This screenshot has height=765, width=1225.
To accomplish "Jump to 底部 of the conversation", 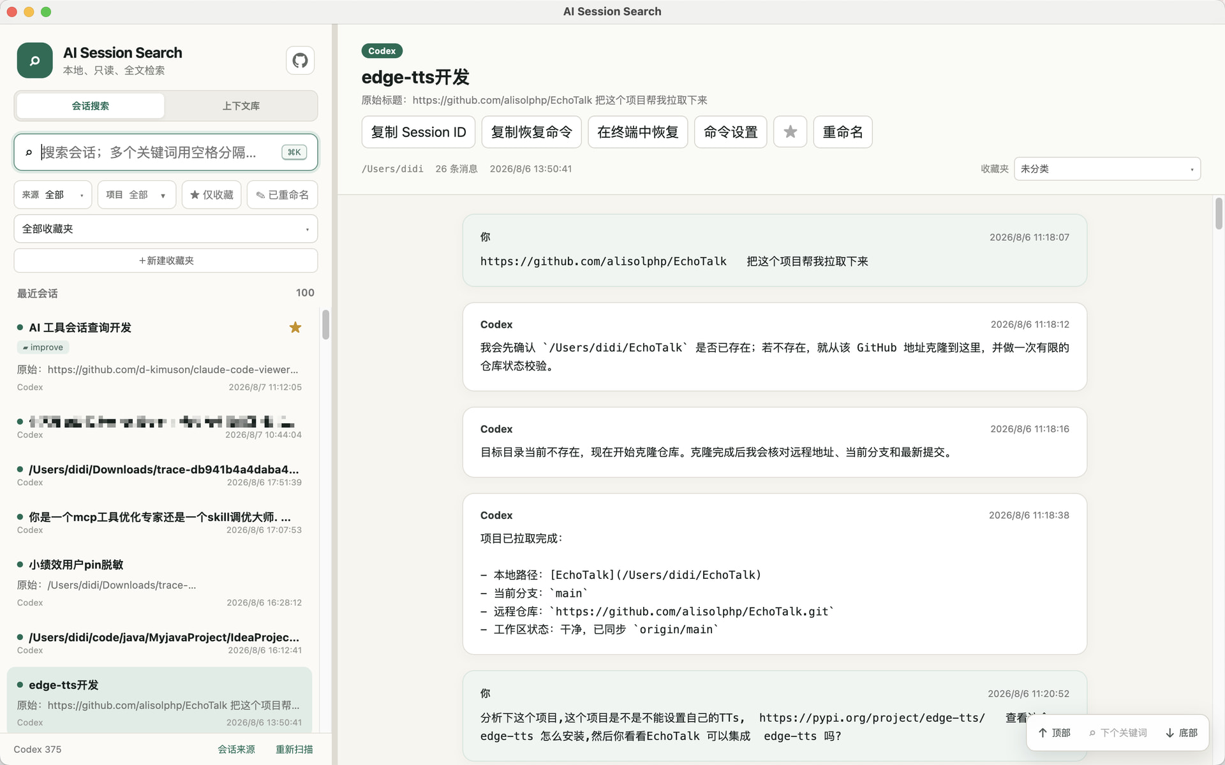I will click(1182, 733).
